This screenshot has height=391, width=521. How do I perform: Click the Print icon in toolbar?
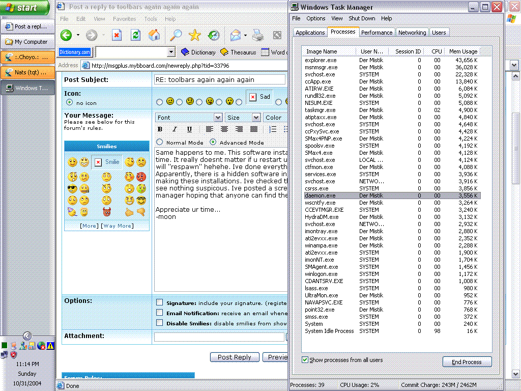tap(258, 35)
